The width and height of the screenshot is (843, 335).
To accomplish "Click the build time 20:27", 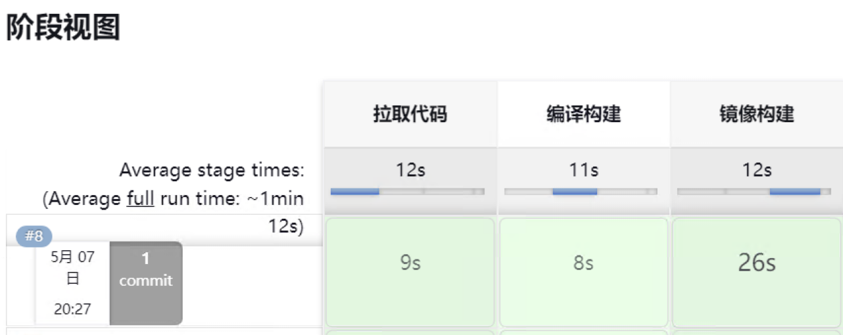I will click(x=72, y=309).
